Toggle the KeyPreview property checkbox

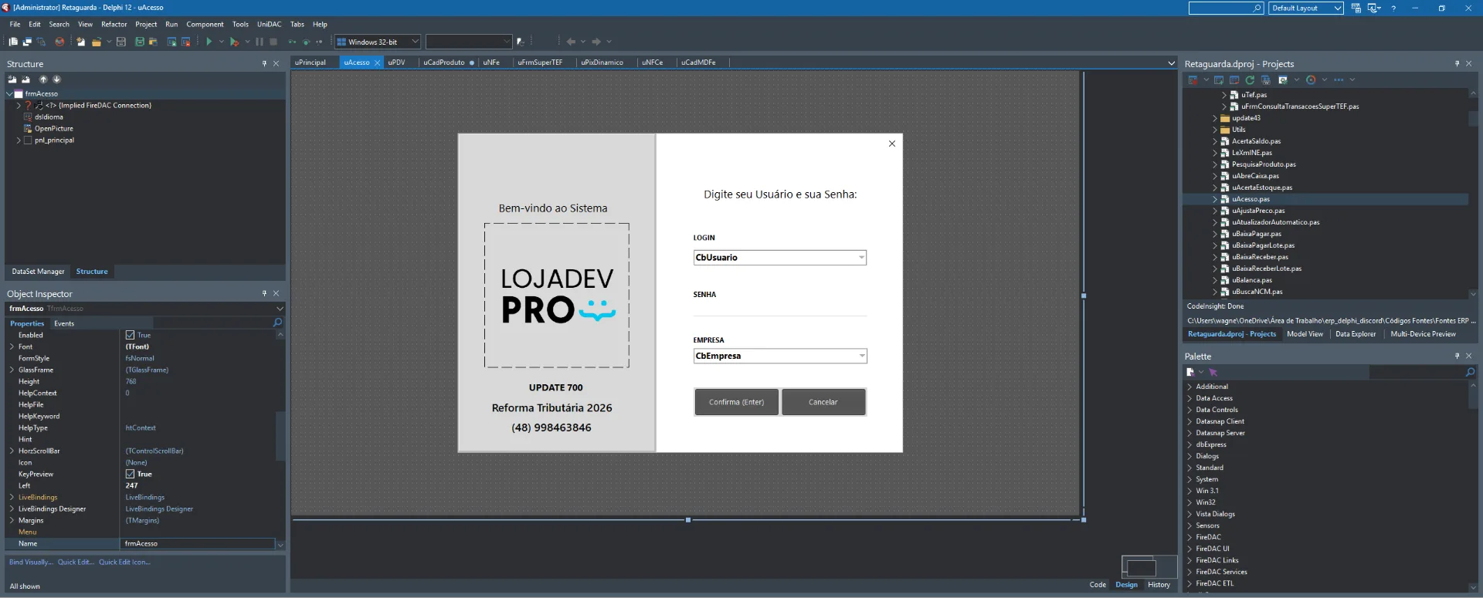tap(130, 474)
